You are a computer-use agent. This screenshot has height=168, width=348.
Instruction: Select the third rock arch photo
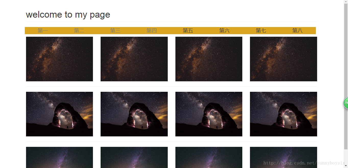click(209, 114)
